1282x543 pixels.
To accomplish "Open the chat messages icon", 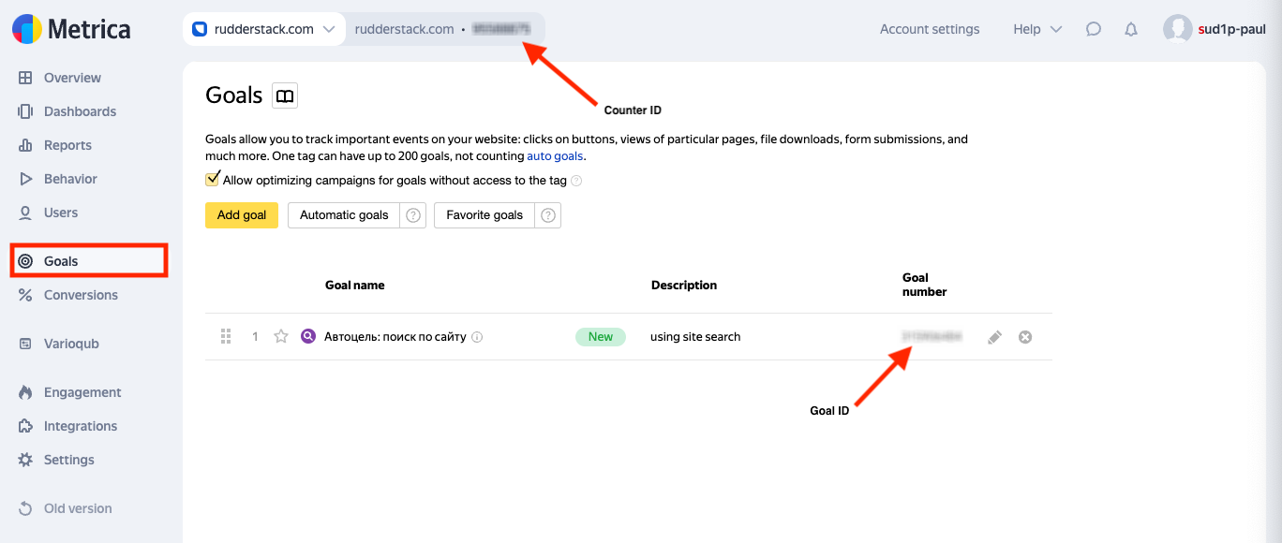I will (1094, 29).
